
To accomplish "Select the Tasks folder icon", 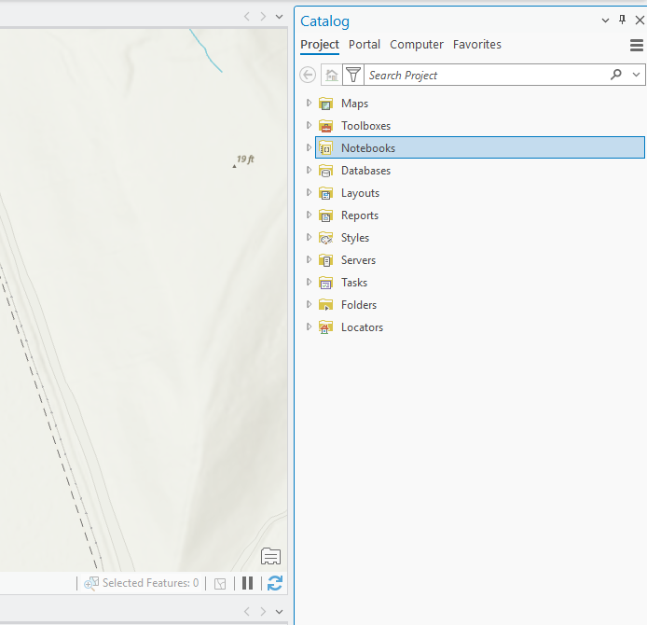I will point(326,283).
